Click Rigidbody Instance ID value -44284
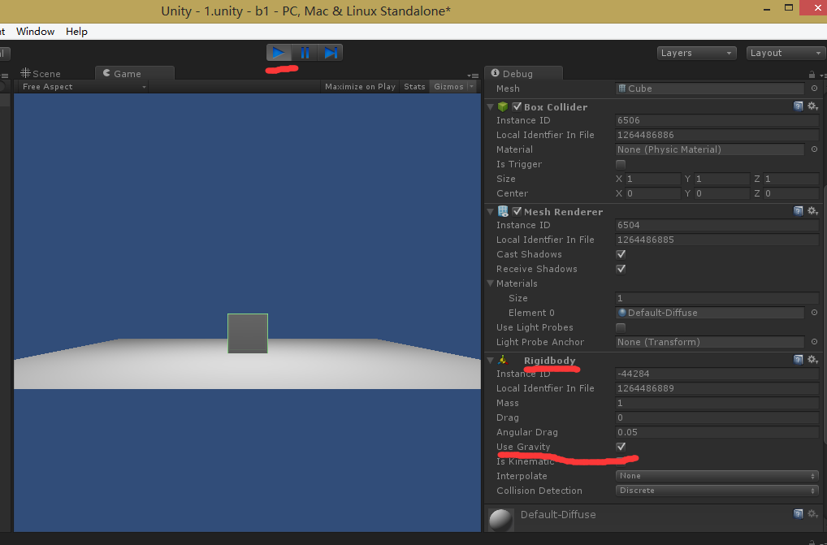The width and height of the screenshot is (827, 545). (717, 374)
